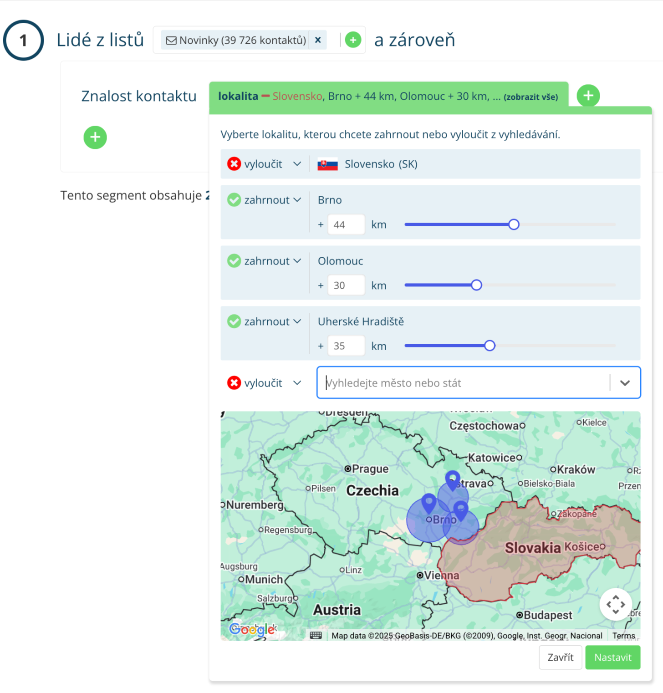This screenshot has width=663, height=693.
Task: Click the map pin above Brno
Action: click(428, 503)
